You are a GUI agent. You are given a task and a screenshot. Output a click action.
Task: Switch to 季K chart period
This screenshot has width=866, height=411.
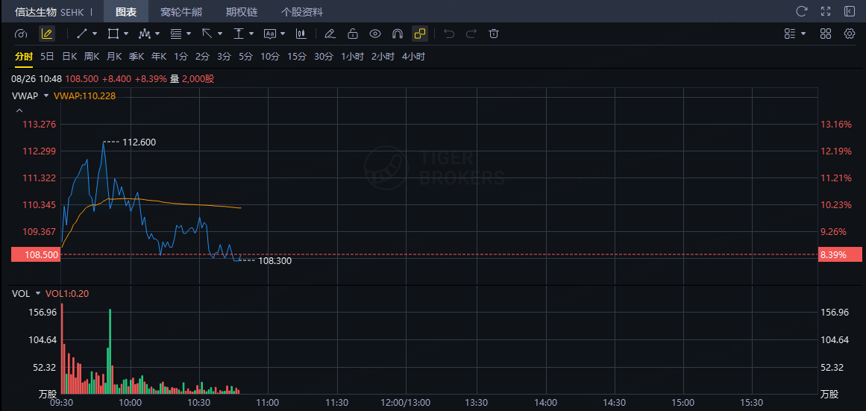[137, 57]
